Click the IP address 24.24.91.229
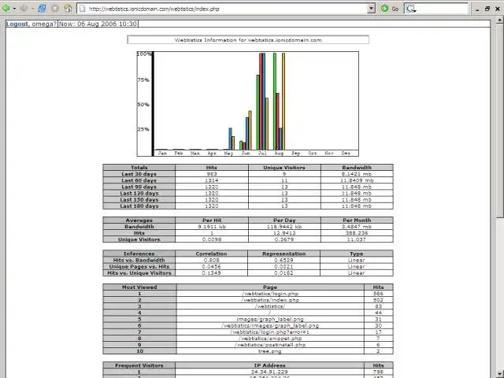 pos(269,372)
